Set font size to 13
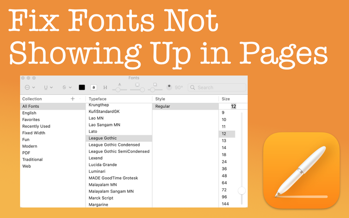The image size is (349, 218). (x=227, y=141)
